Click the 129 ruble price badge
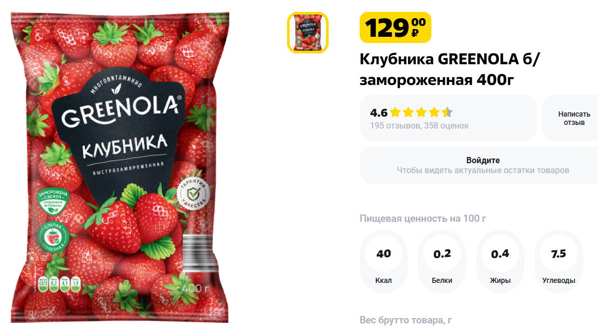The image size is (598, 328). [x=396, y=27]
